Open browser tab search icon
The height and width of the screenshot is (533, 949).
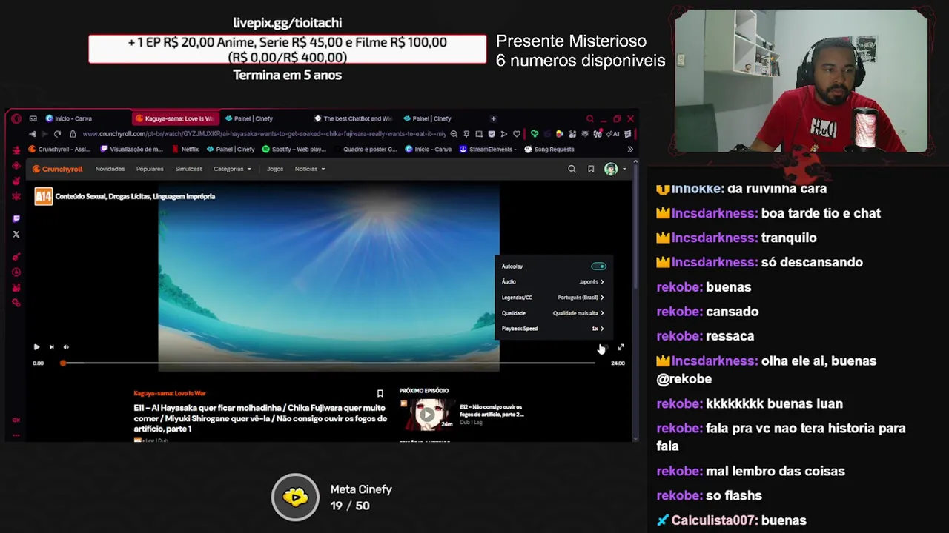click(x=589, y=118)
